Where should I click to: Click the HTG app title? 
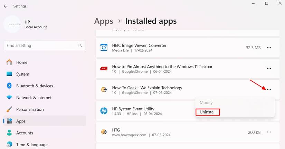(116, 130)
